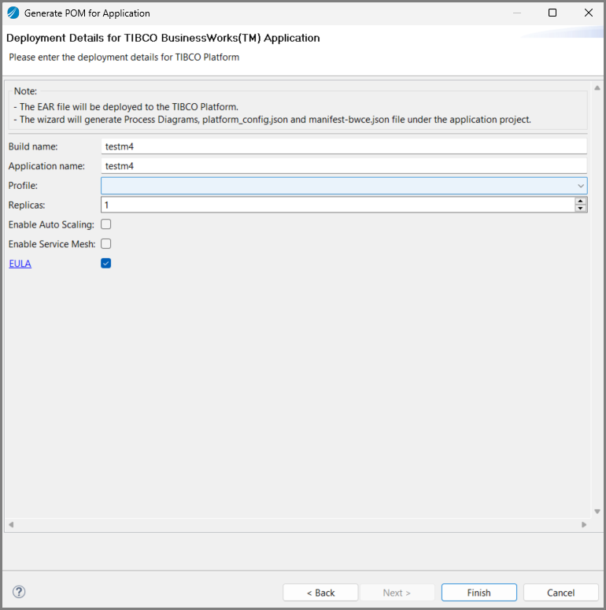The image size is (606, 610).
Task: Increase Replicas using the up arrow
Action: [x=581, y=201]
